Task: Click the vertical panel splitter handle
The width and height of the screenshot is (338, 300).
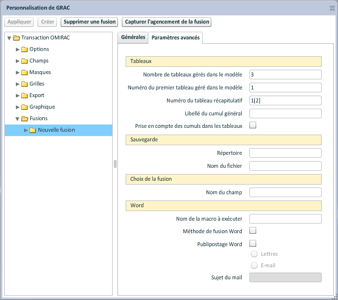Action: coord(115,164)
